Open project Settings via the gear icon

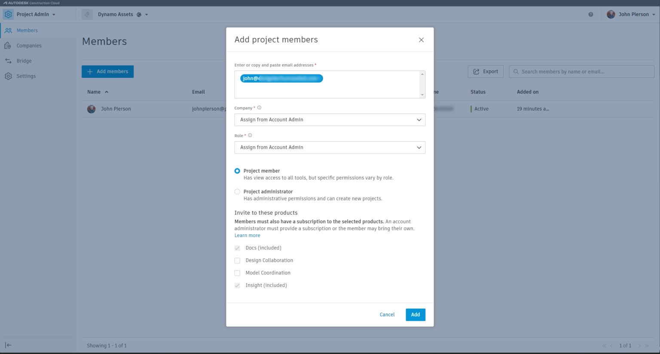click(8, 76)
